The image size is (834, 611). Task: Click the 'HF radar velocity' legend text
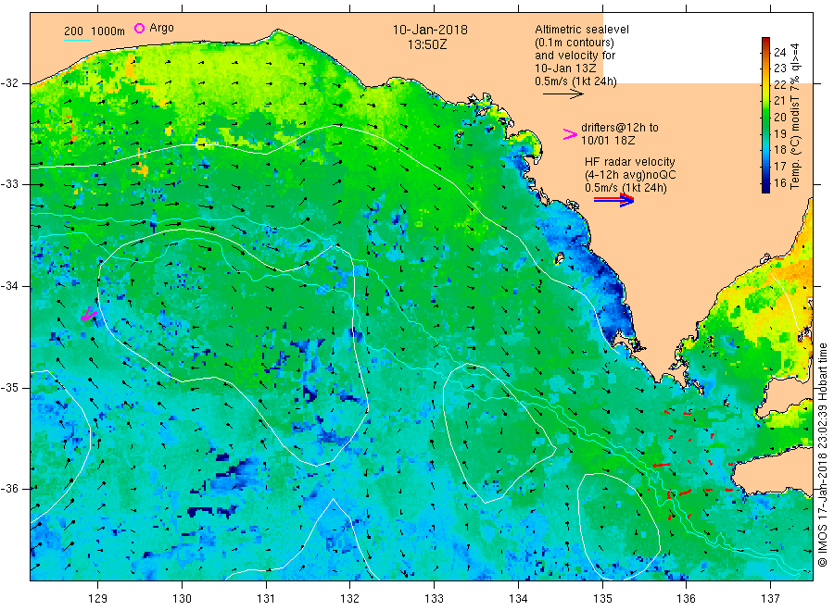coord(630,161)
